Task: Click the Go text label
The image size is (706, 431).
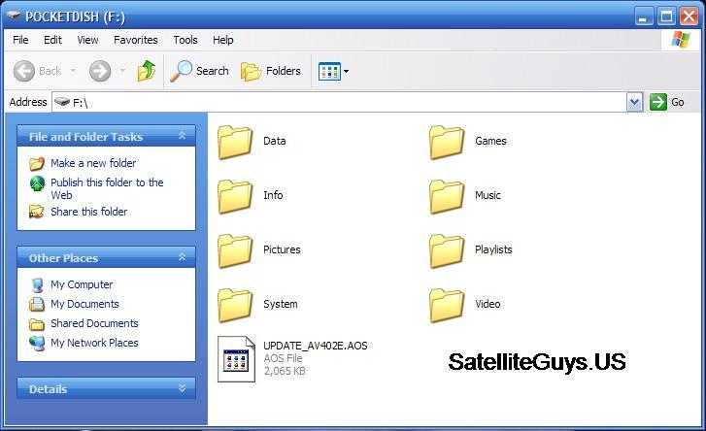Action: pos(678,102)
